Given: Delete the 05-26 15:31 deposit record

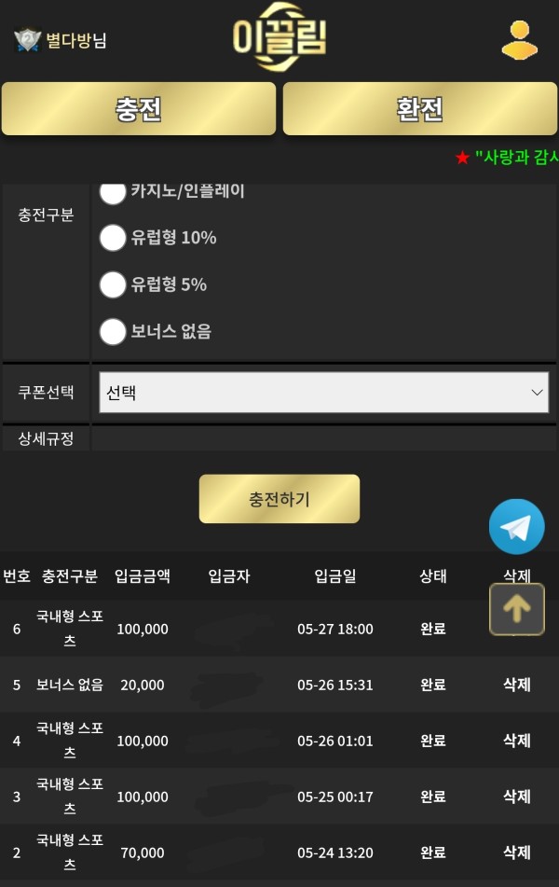Looking at the screenshot, I should [x=517, y=685].
